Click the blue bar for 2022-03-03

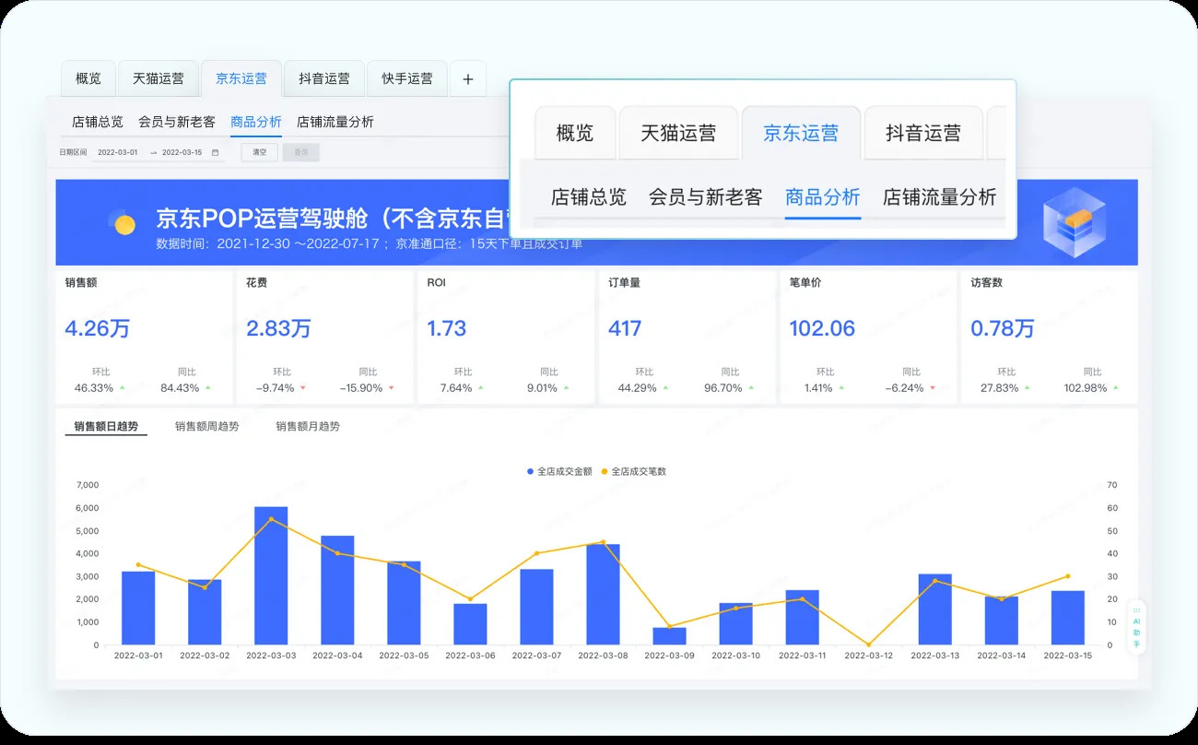click(x=271, y=575)
